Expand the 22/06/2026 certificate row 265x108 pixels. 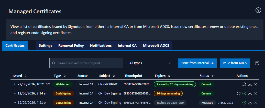pos(15,84)
